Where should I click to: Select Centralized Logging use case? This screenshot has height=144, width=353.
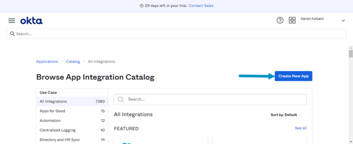[72, 130]
